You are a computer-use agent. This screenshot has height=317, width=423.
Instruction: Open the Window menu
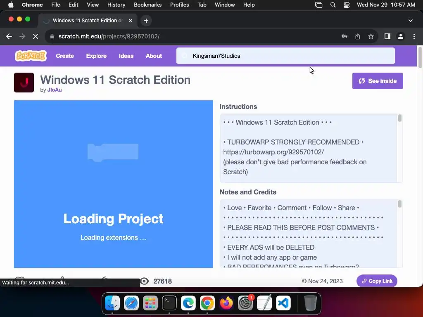pos(225,5)
